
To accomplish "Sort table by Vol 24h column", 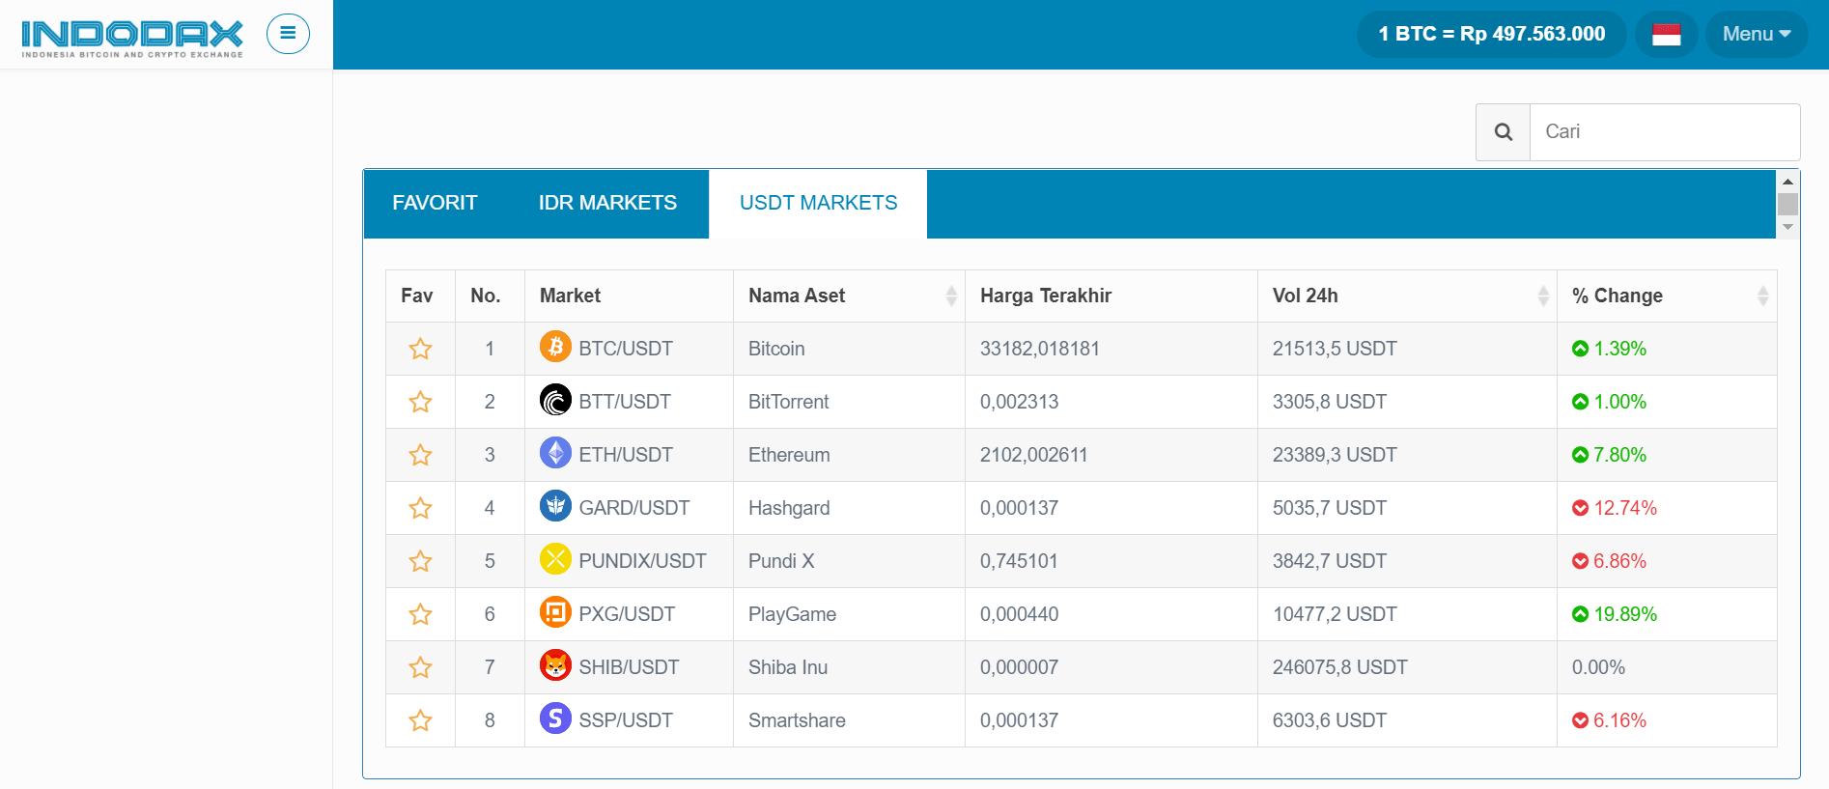I will [1407, 296].
